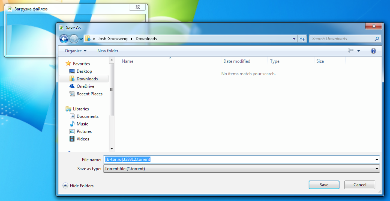390x201 pixels.
Task: Collapse folders with Hide Folders arrow icon
Action: pos(65,186)
